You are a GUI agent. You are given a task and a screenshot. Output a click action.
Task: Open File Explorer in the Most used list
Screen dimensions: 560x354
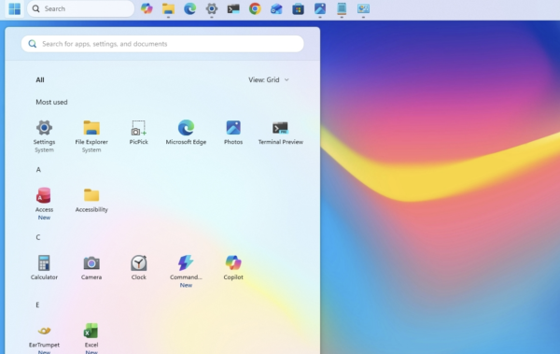pos(91,135)
